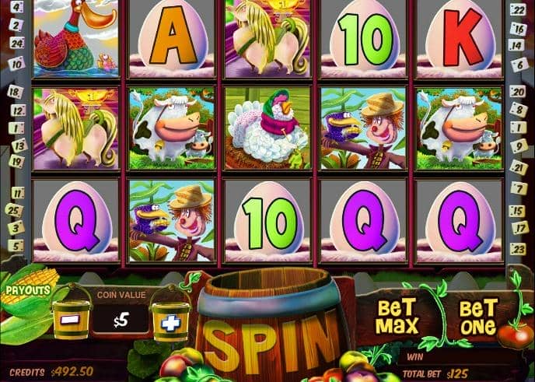
Task: Click the Bet Max button
Action: pyautogui.click(x=397, y=317)
